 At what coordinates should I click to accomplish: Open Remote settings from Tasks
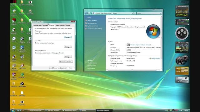click(92, 23)
